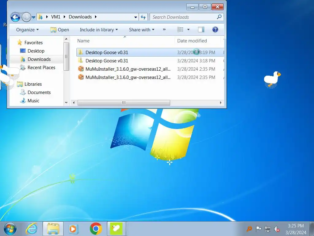This screenshot has width=314, height=236.
Task: Click Show desktop button at taskbar end
Action: tap(312, 229)
